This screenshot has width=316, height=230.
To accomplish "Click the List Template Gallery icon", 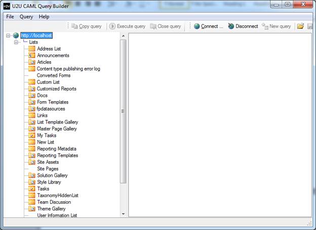I will pos(31,122).
